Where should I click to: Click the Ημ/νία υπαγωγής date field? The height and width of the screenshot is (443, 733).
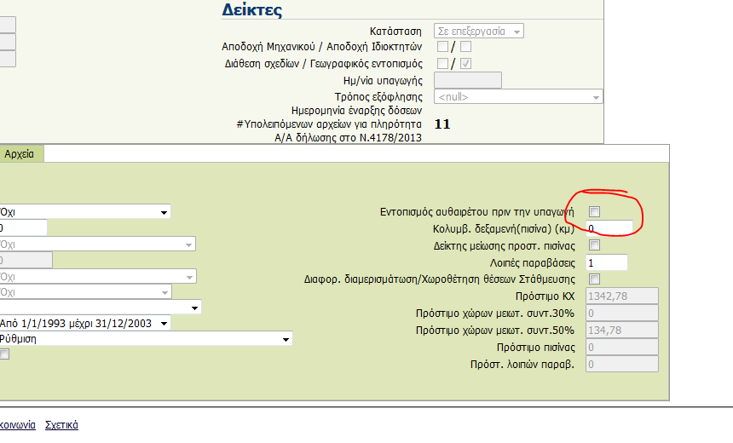click(x=468, y=80)
